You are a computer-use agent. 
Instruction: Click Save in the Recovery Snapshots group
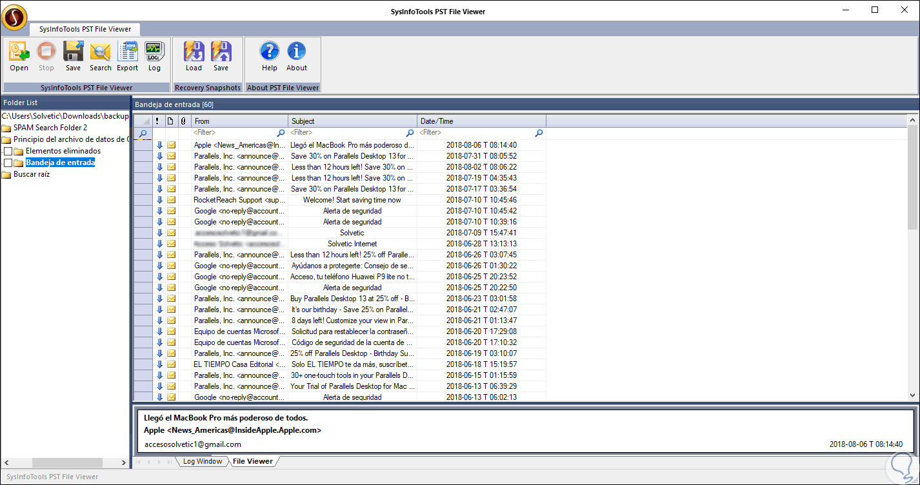(221, 52)
